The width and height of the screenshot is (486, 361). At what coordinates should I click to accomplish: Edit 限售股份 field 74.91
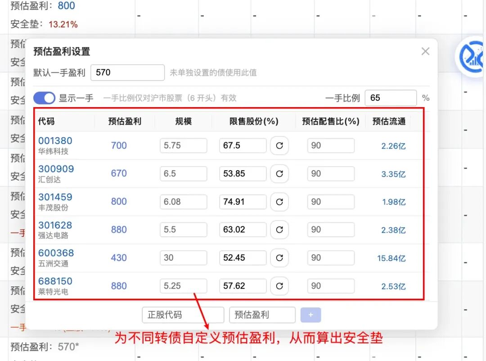(243, 202)
